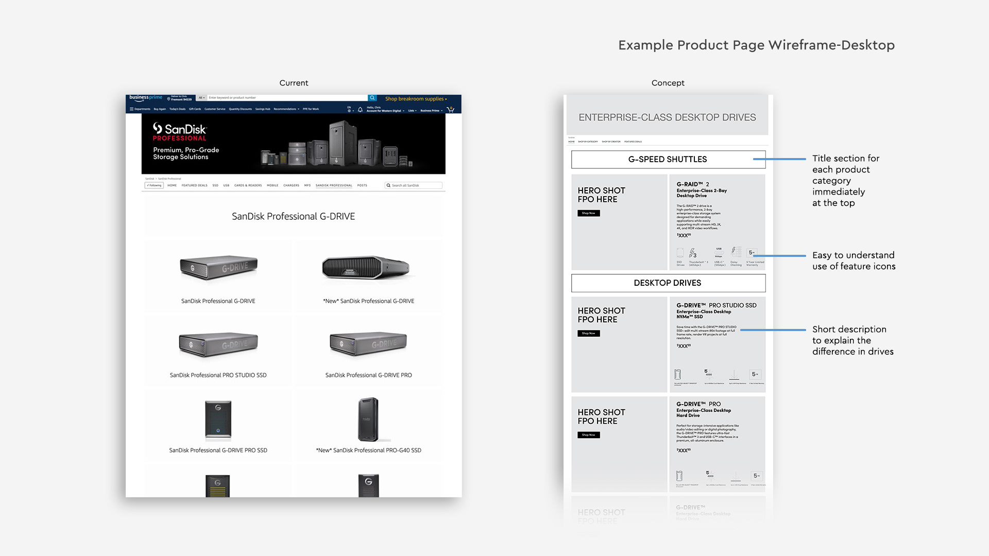The image size is (989, 556).
Task: Click the 5 Year Warranty icon under G-RAID 2
Action: (752, 253)
